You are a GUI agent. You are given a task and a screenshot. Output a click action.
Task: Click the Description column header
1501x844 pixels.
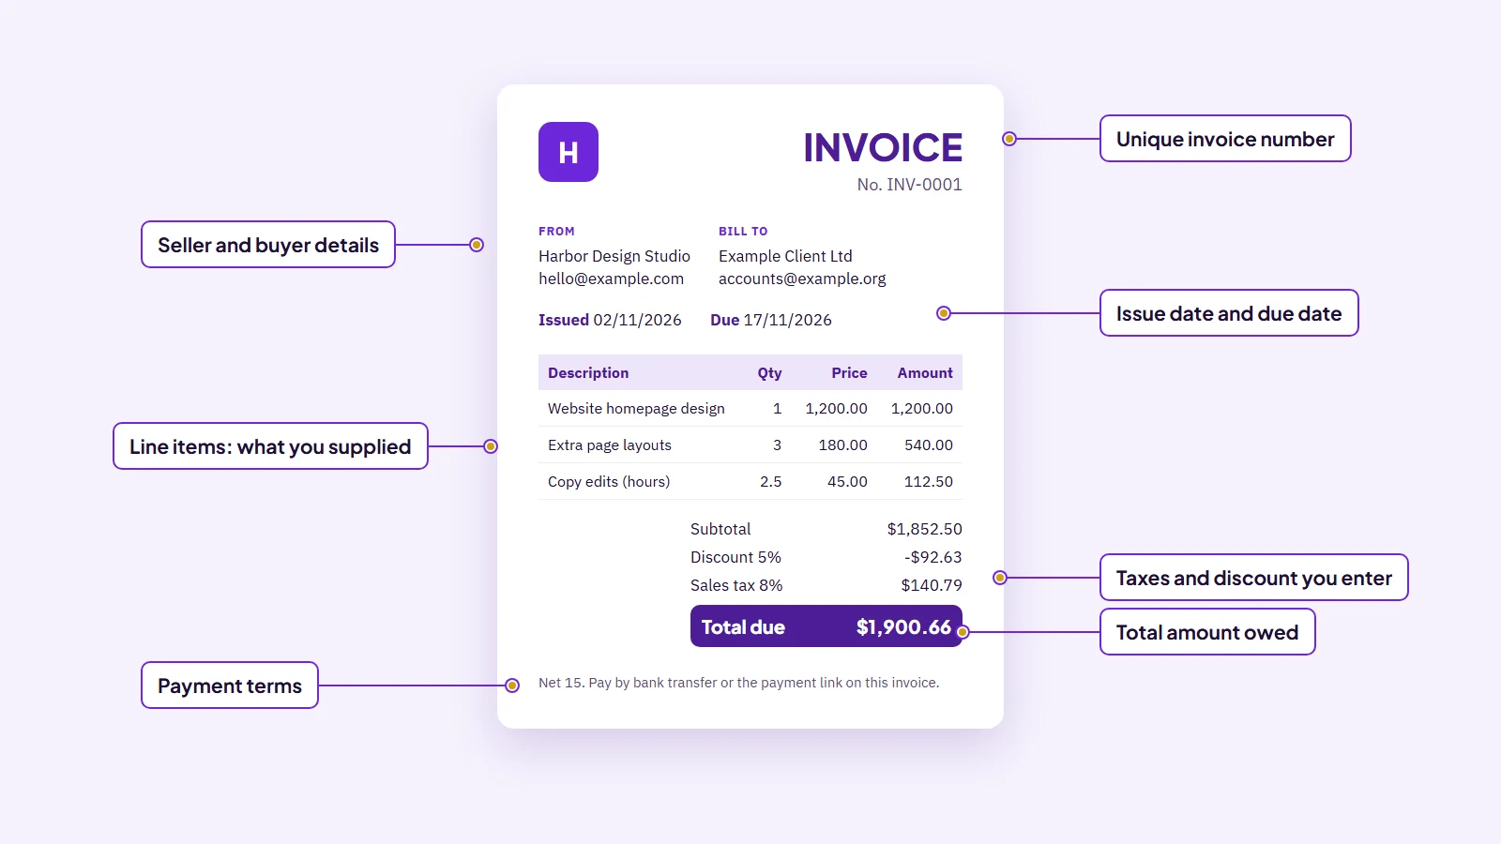click(588, 372)
